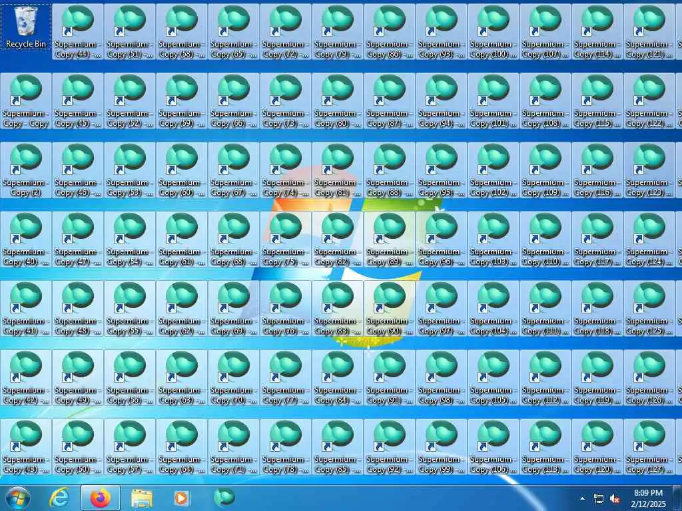
Task: Show hidden tray icons arrow
Action: (582, 498)
